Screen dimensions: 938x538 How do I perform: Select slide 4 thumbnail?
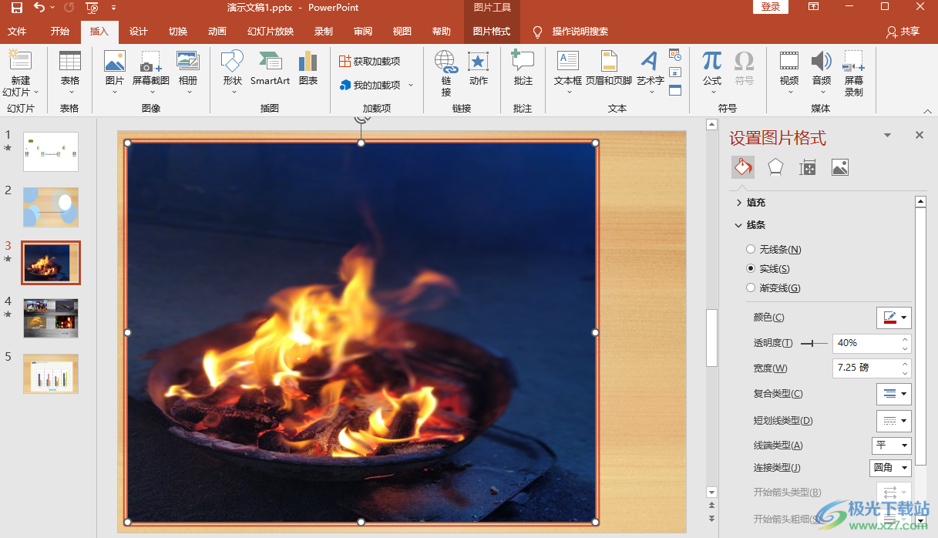pos(51,318)
